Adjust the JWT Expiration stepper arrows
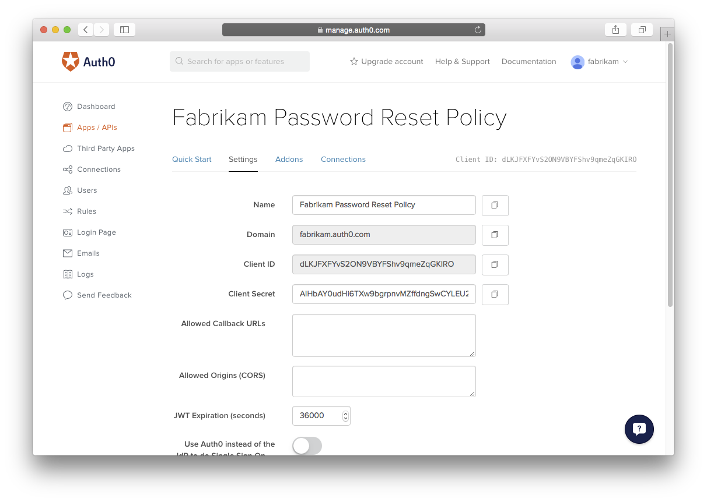 tap(345, 416)
